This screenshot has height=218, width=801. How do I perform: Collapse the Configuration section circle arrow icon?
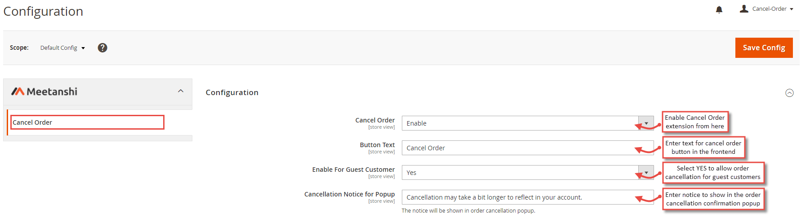[x=789, y=93]
